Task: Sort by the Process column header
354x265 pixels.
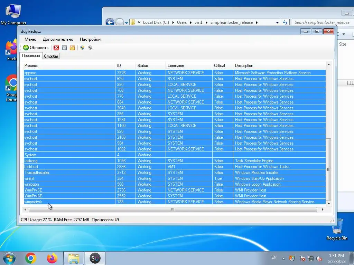Action: (x=69, y=66)
